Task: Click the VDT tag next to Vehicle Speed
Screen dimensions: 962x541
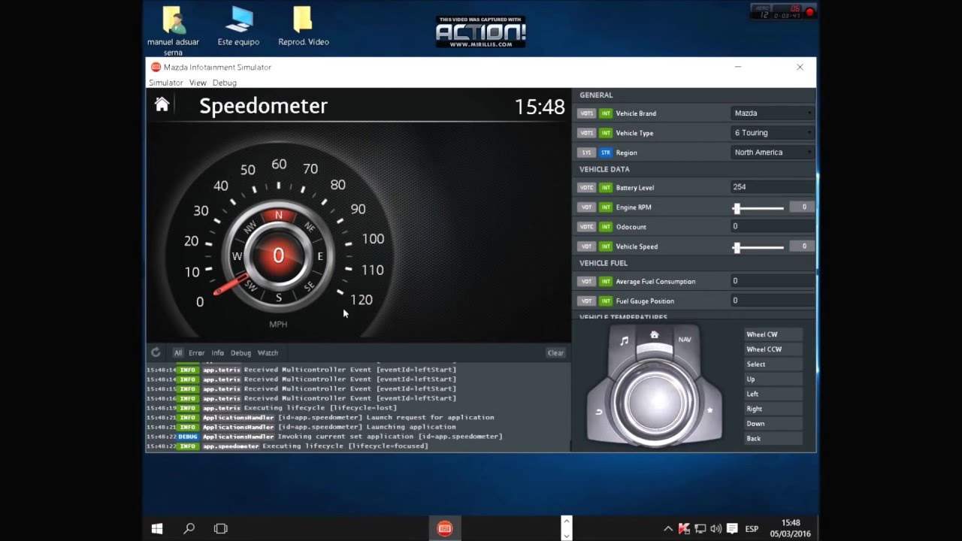Action: click(x=586, y=246)
